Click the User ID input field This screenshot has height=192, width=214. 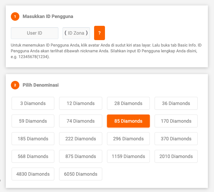(x=35, y=33)
